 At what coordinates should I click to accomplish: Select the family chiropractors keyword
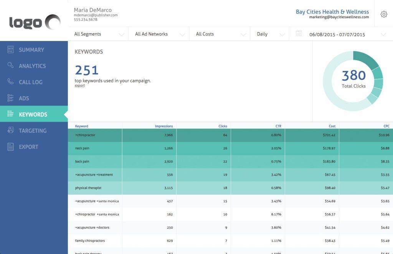pos(90,241)
